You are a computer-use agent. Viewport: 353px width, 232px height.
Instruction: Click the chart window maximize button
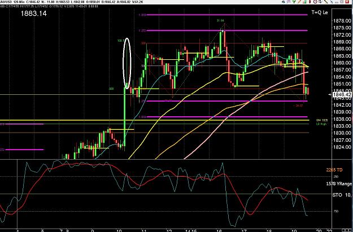point(342,2)
